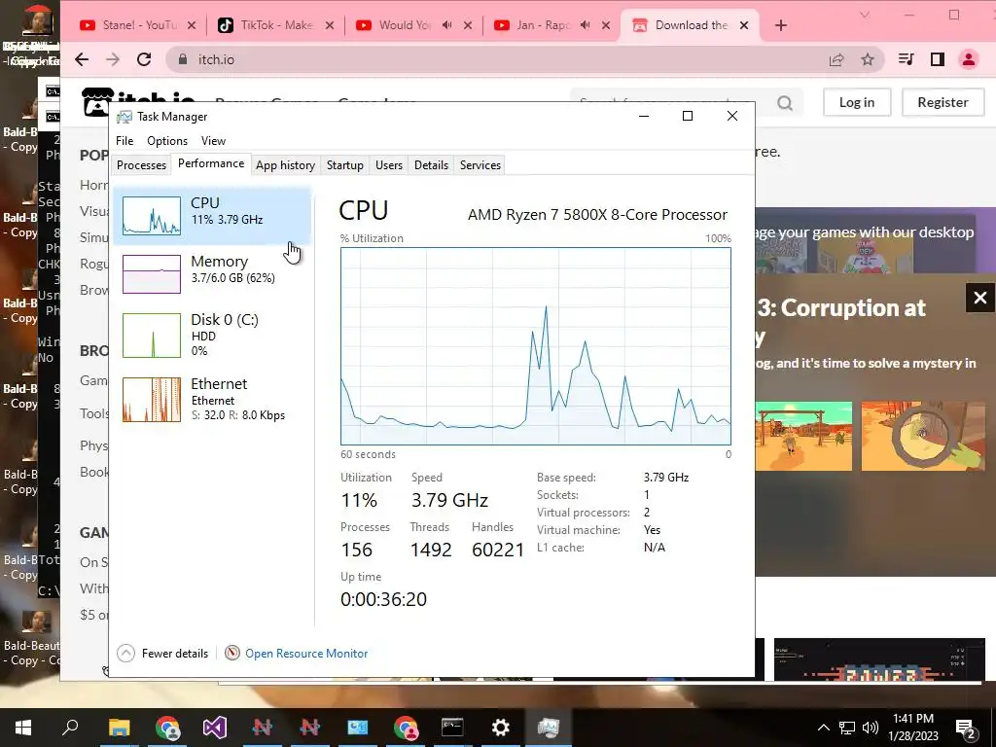996x747 pixels.
Task: Go forward in Chrome
Action: coord(113,59)
